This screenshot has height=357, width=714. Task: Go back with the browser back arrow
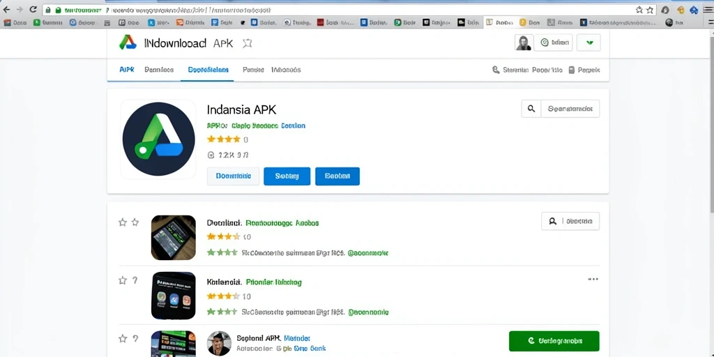pos(6,9)
